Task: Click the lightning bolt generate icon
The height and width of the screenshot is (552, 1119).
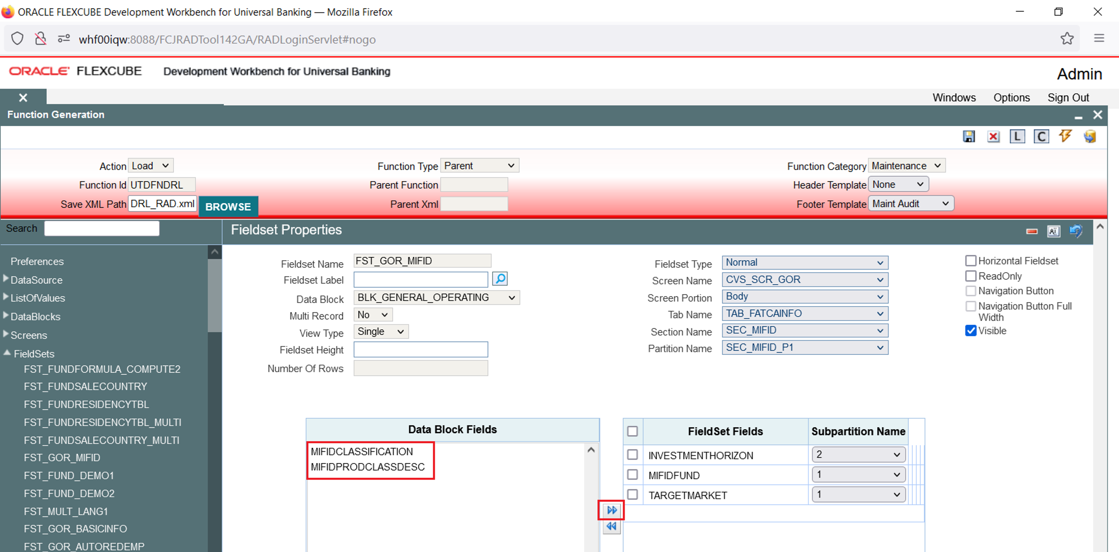Action: 1065,136
